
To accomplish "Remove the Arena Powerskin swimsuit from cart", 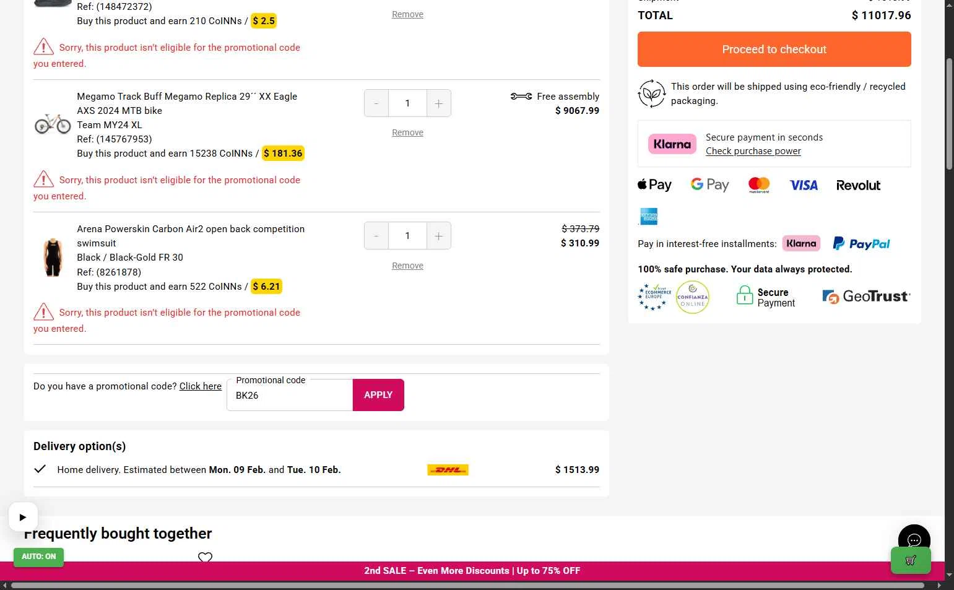I will tap(407, 266).
